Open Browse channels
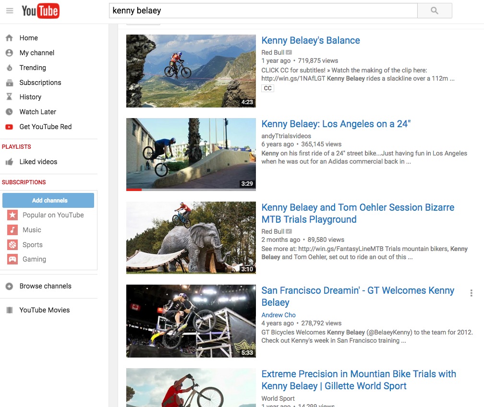The height and width of the screenshot is (407, 484). coord(45,286)
